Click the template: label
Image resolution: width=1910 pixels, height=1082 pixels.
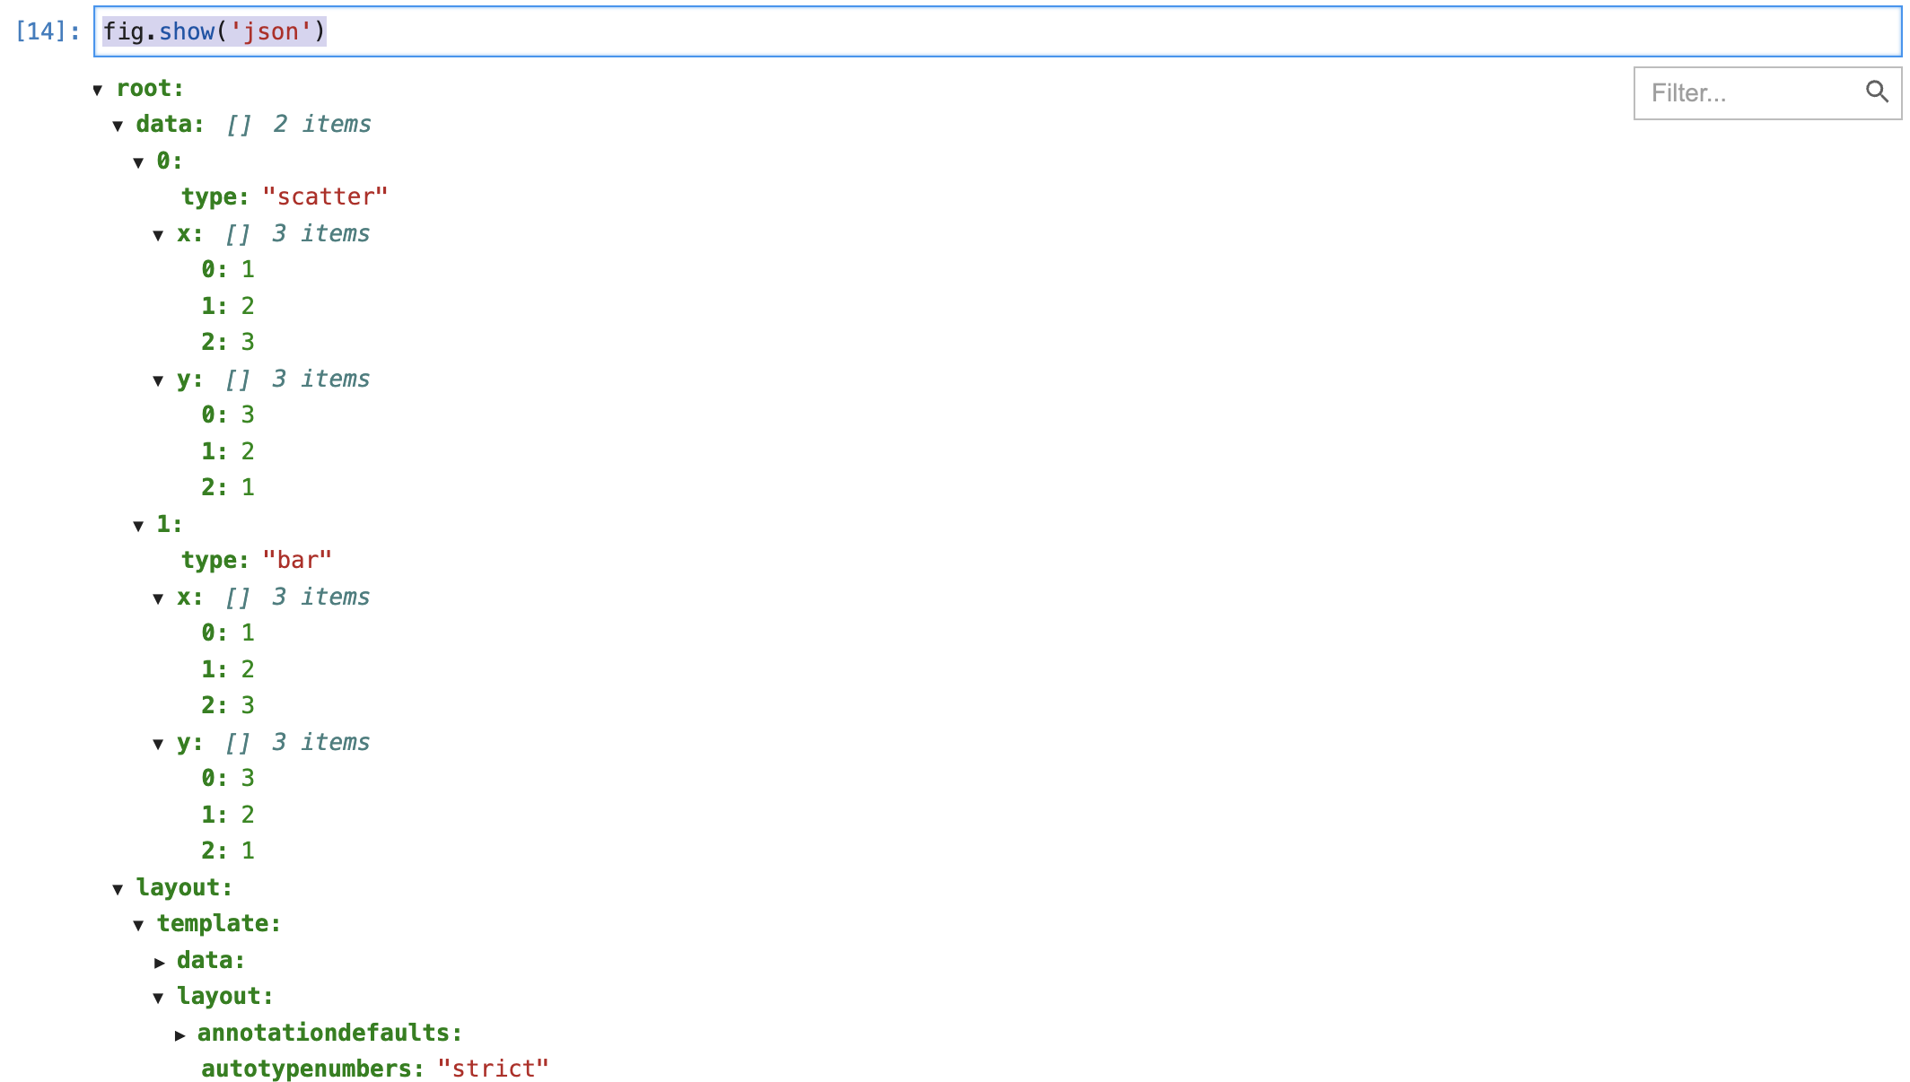[219, 923]
